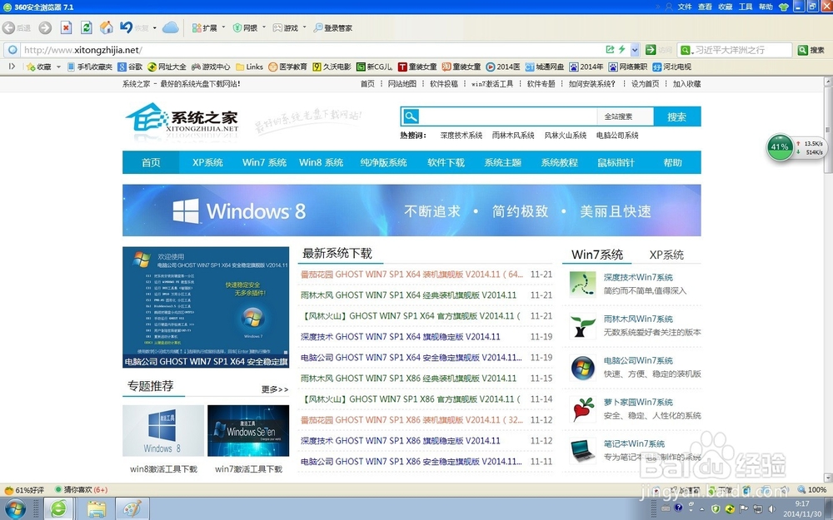Expand the 扩展 dropdown arrow
Viewport: 833px width, 520px height.
(x=223, y=27)
